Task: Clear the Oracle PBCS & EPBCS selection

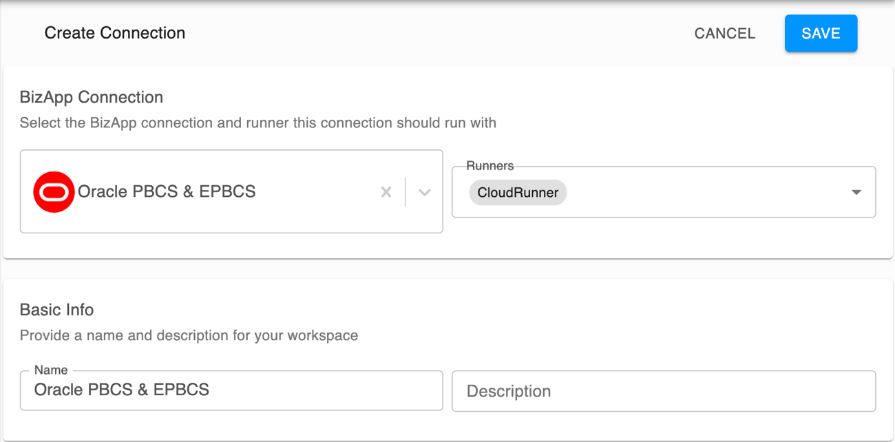Action: [386, 192]
